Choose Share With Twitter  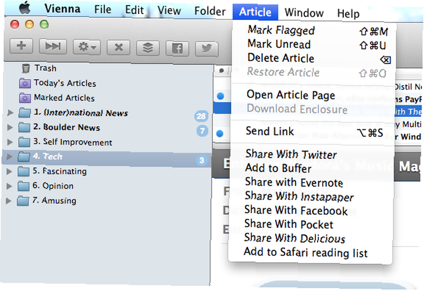pos(312,154)
